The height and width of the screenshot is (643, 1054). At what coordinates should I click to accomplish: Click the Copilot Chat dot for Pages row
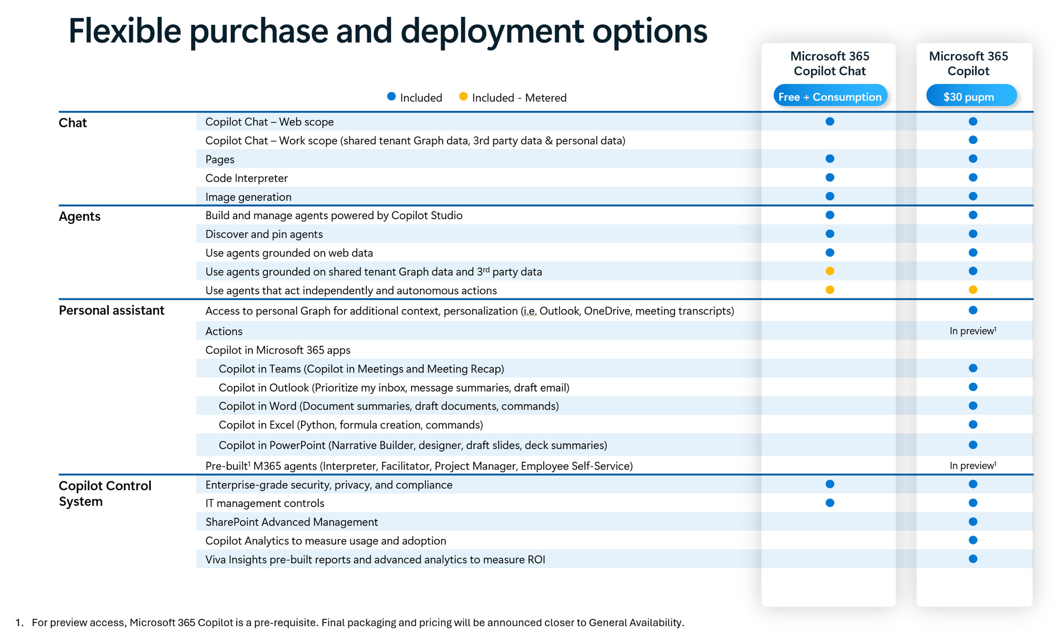(x=829, y=159)
